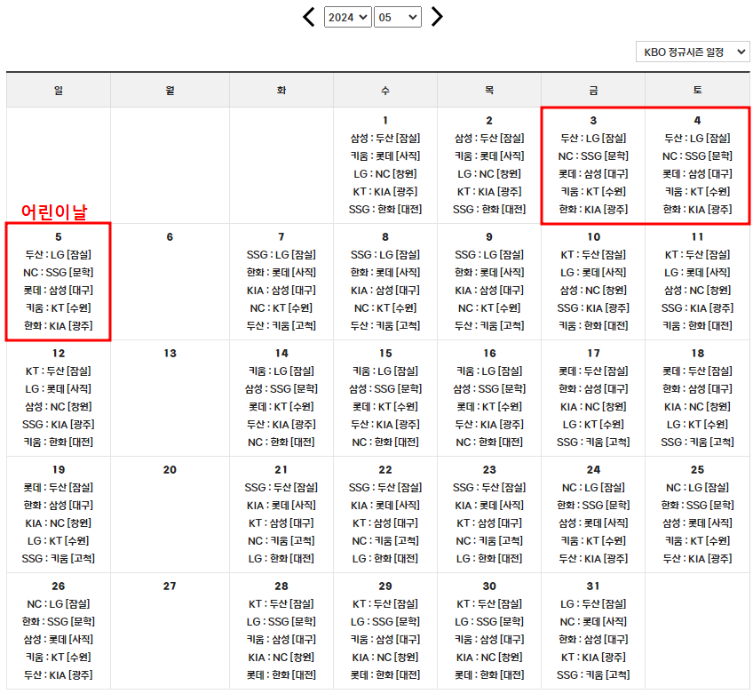Open the KBO 정규시즌 일정 schedule selector

693,52
